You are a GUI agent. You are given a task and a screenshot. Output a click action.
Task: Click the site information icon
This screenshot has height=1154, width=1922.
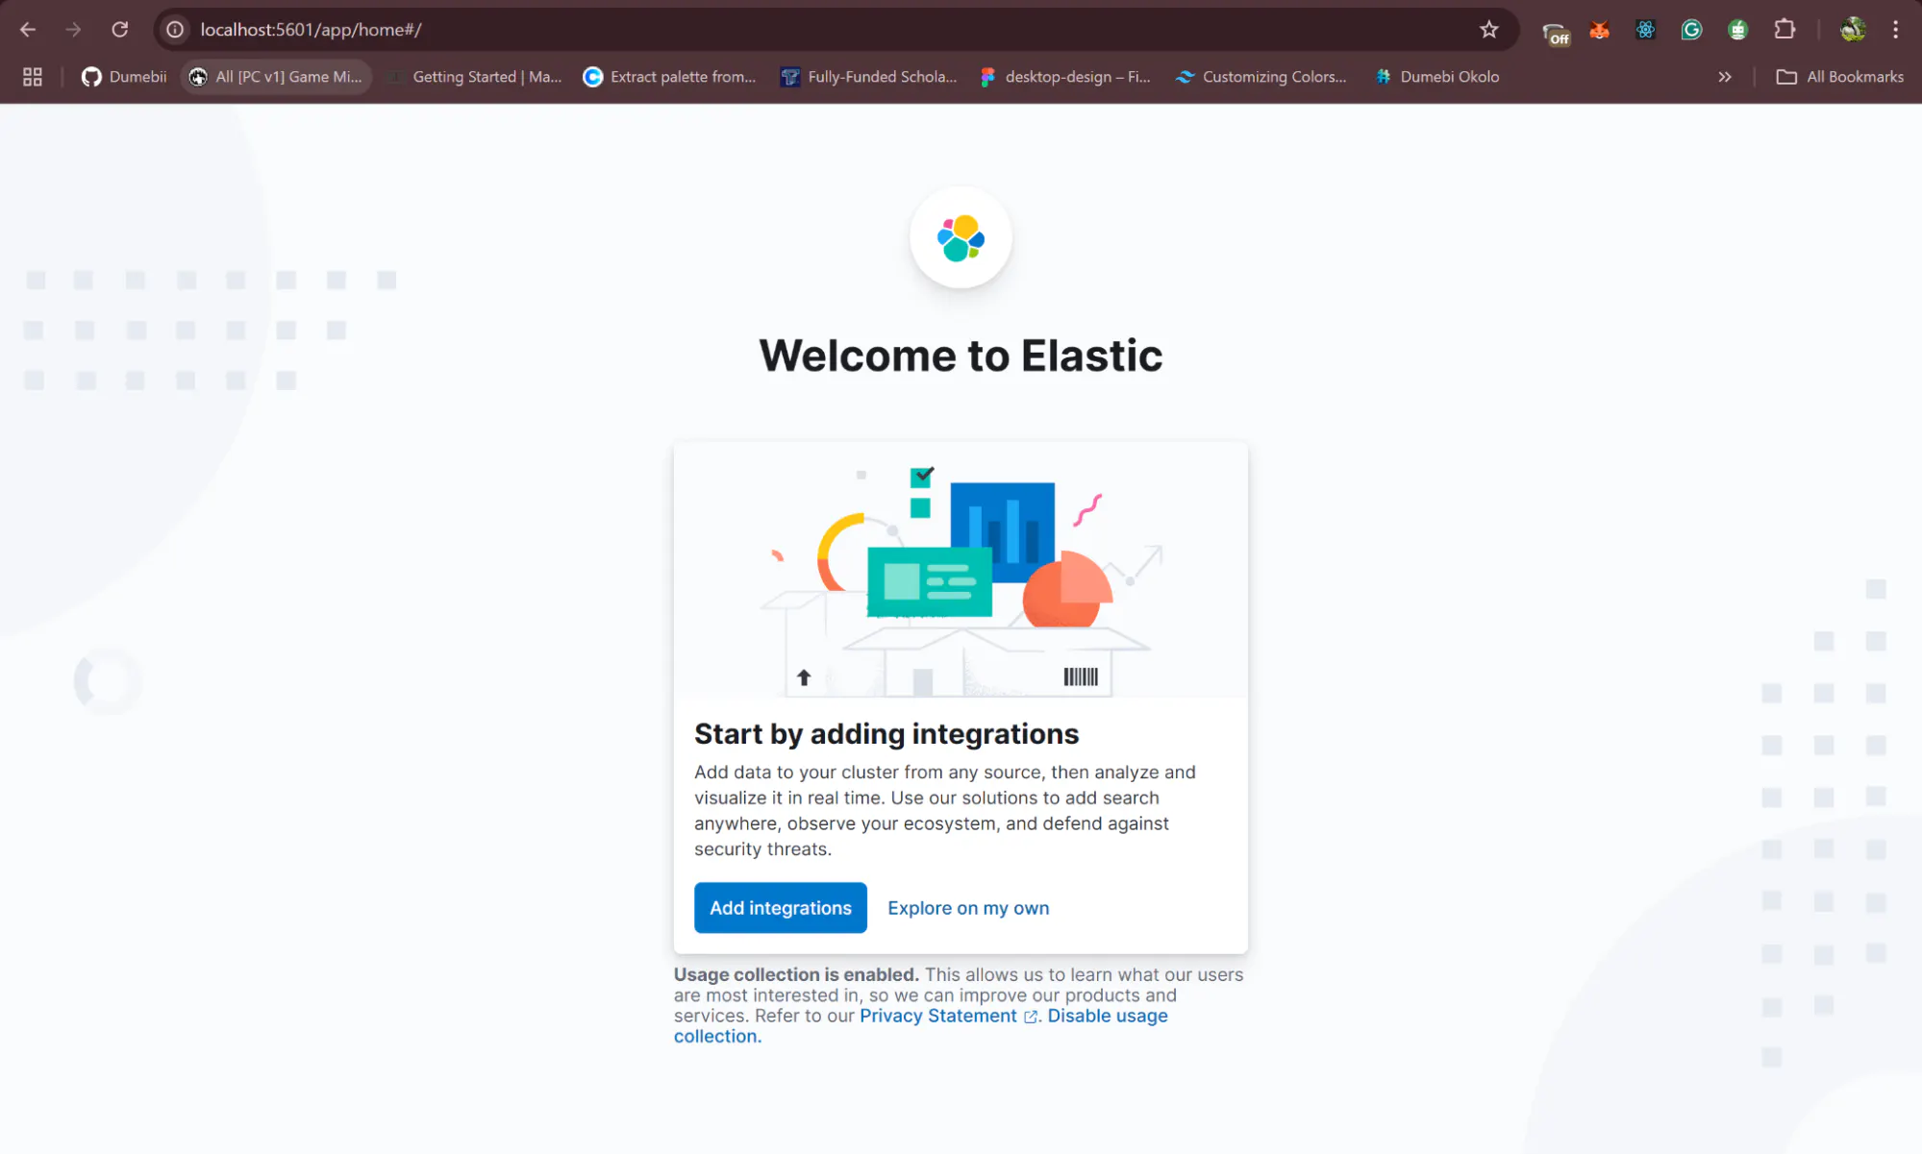tap(175, 30)
